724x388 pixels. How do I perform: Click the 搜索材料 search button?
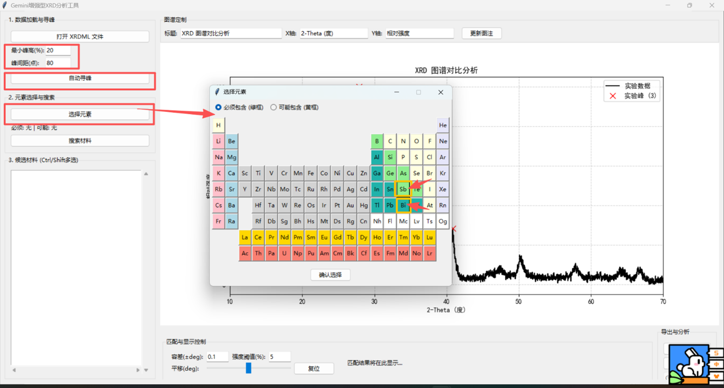[79, 140]
